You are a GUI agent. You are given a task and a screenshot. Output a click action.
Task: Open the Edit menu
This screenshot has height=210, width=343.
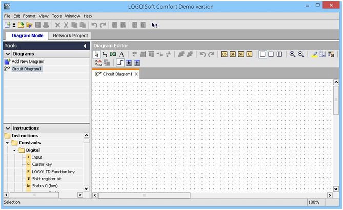coord(16,16)
